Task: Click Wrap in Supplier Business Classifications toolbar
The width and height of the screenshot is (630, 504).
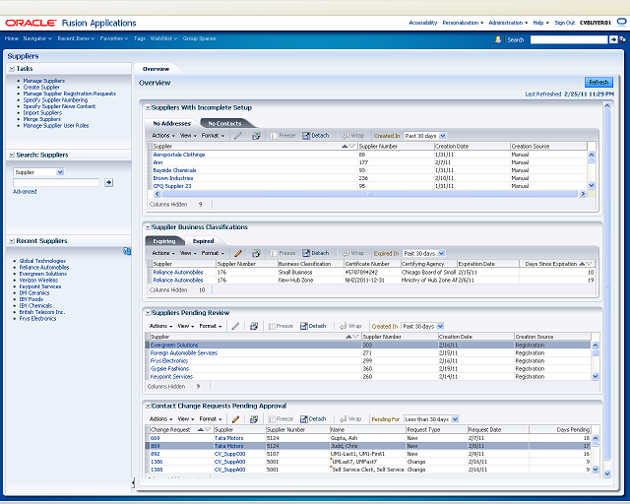Action: point(353,253)
